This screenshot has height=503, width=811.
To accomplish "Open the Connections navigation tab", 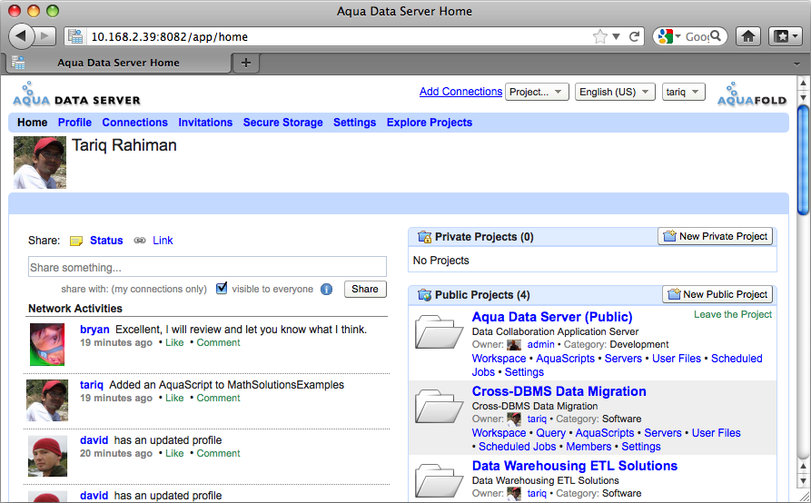I will (x=135, y=123).
